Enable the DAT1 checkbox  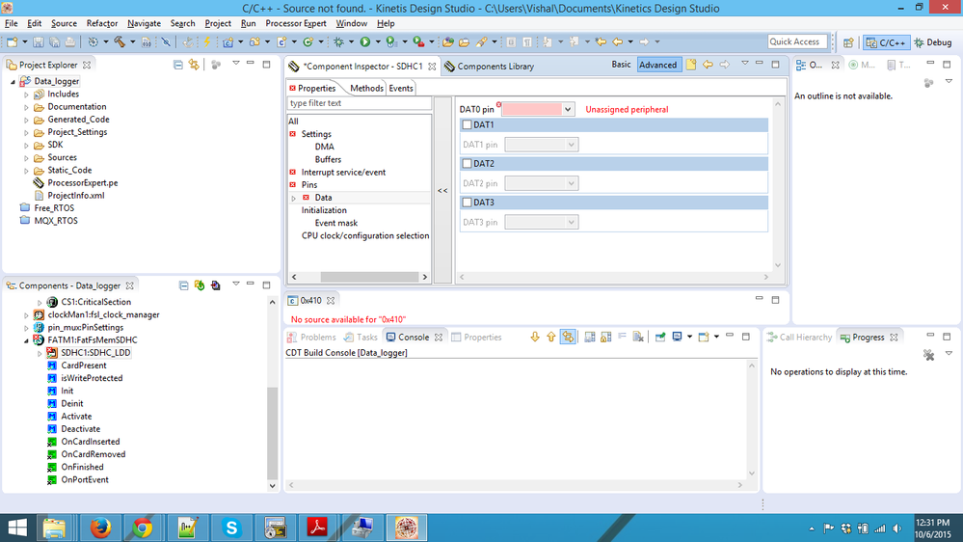467,124
